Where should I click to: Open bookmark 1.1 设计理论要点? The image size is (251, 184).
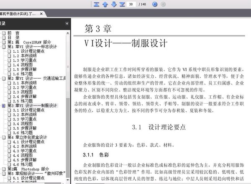click(28, 51)
